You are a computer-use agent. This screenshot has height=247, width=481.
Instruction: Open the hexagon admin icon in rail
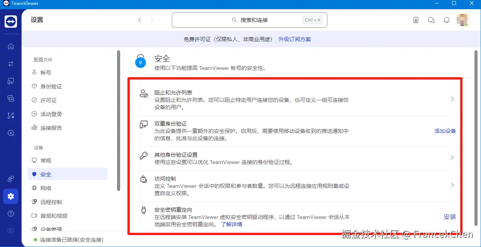(x=11, y=133)
